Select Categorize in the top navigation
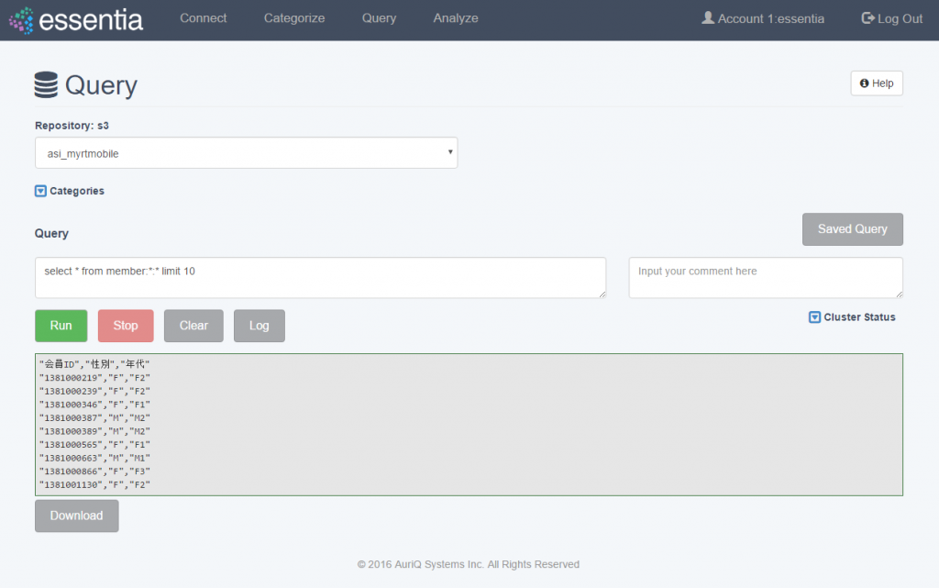Viewport: 939px width, 588px height. [293, 18]
